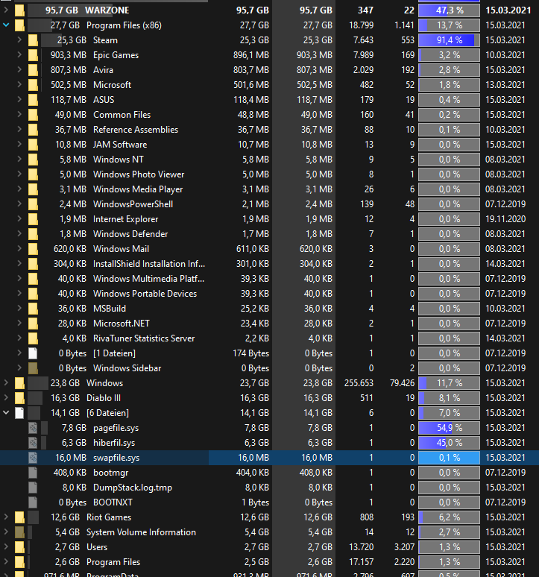The image size is (539, 577).
Task: Expand the Program Files 2,6 GB folder
Action: 6,562
